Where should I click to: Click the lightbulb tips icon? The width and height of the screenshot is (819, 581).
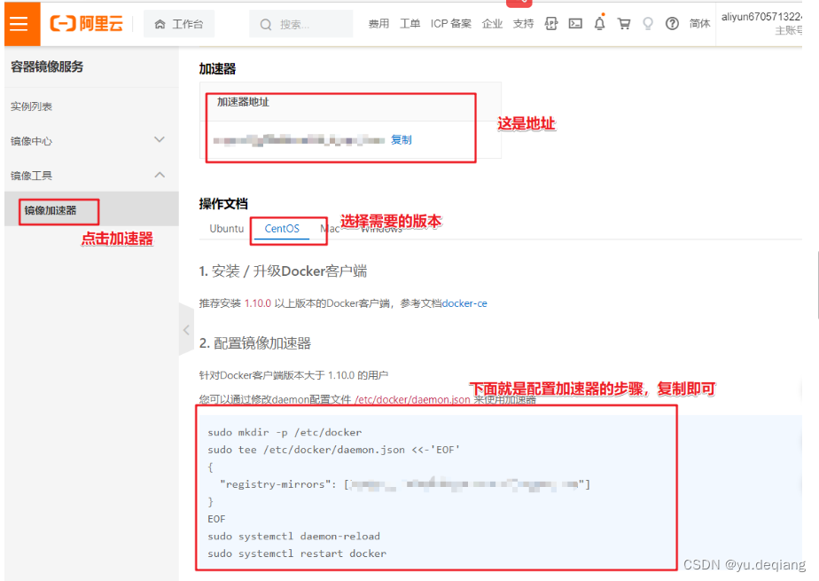pyautogui.click(x=648, y=24)
